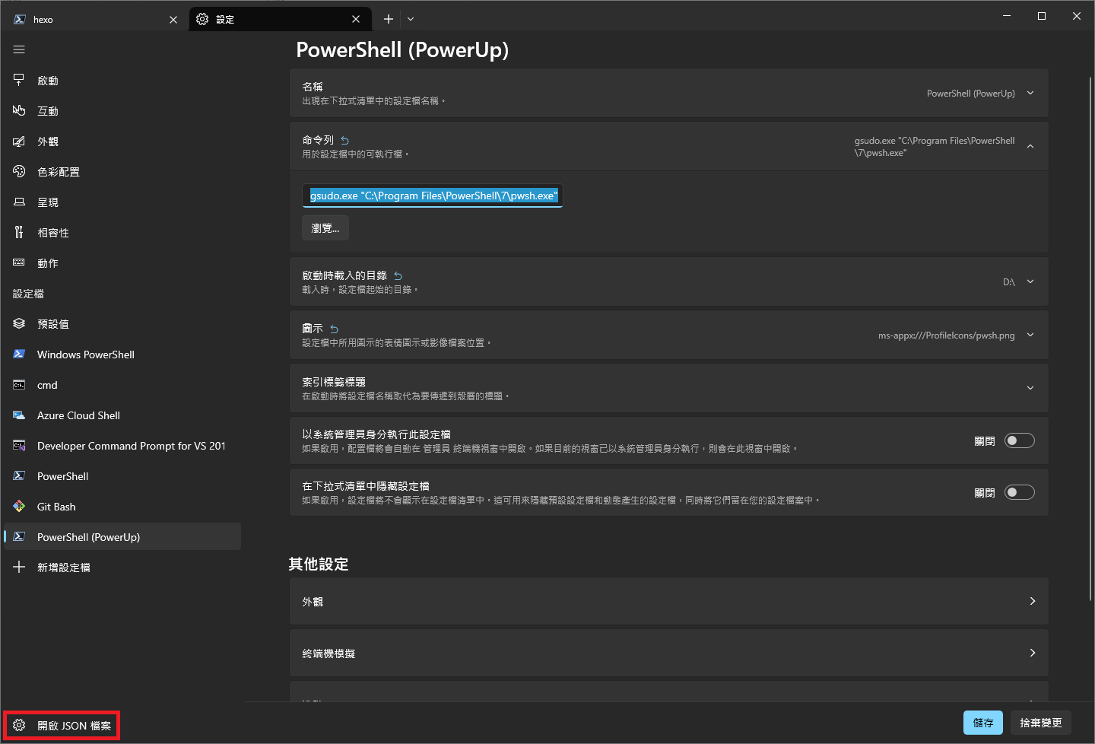
Task: Reset the 命令列 setting with its undo arrow
Action: (344, 140)
